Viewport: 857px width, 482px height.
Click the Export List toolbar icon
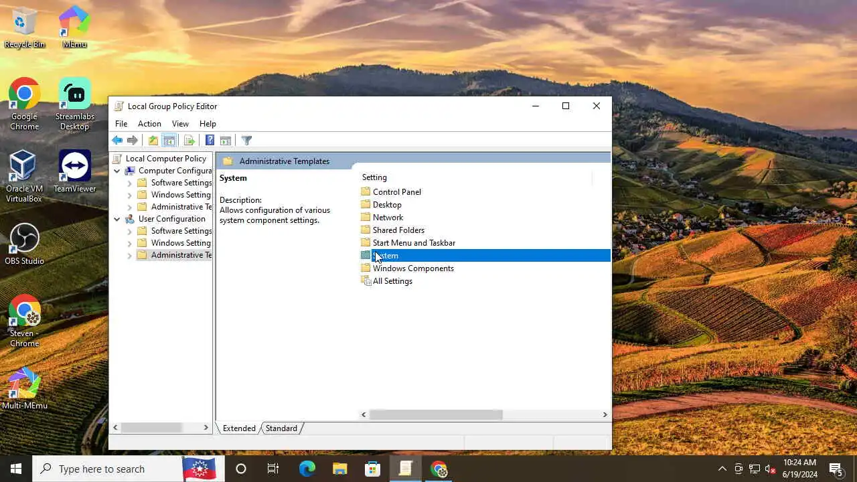point(189,141)
